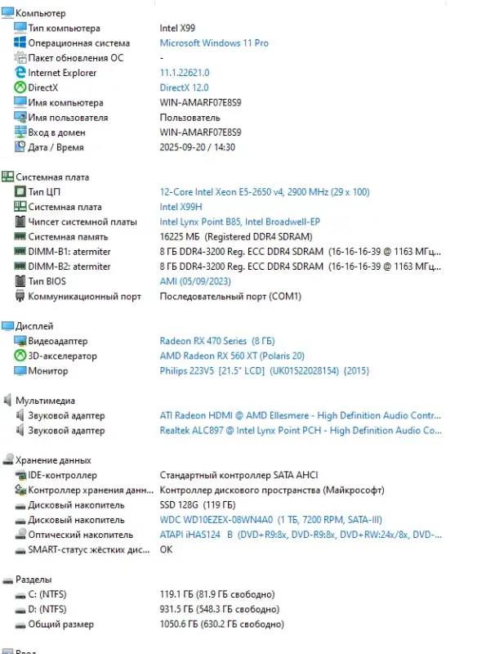Image resolution: width=477 pixels, height=654 pixels.
Task: Open the Microsoft Windows 11 Pro link
Action: coord(214,43)
